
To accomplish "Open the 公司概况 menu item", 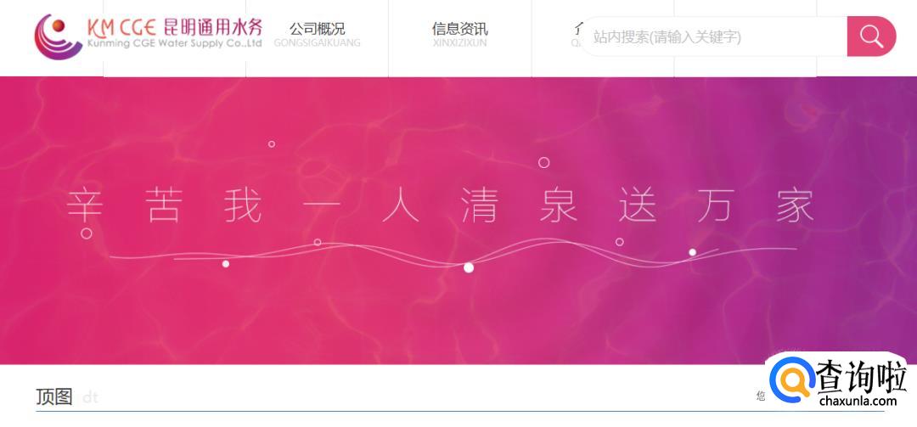I will (x=317, y=34).
